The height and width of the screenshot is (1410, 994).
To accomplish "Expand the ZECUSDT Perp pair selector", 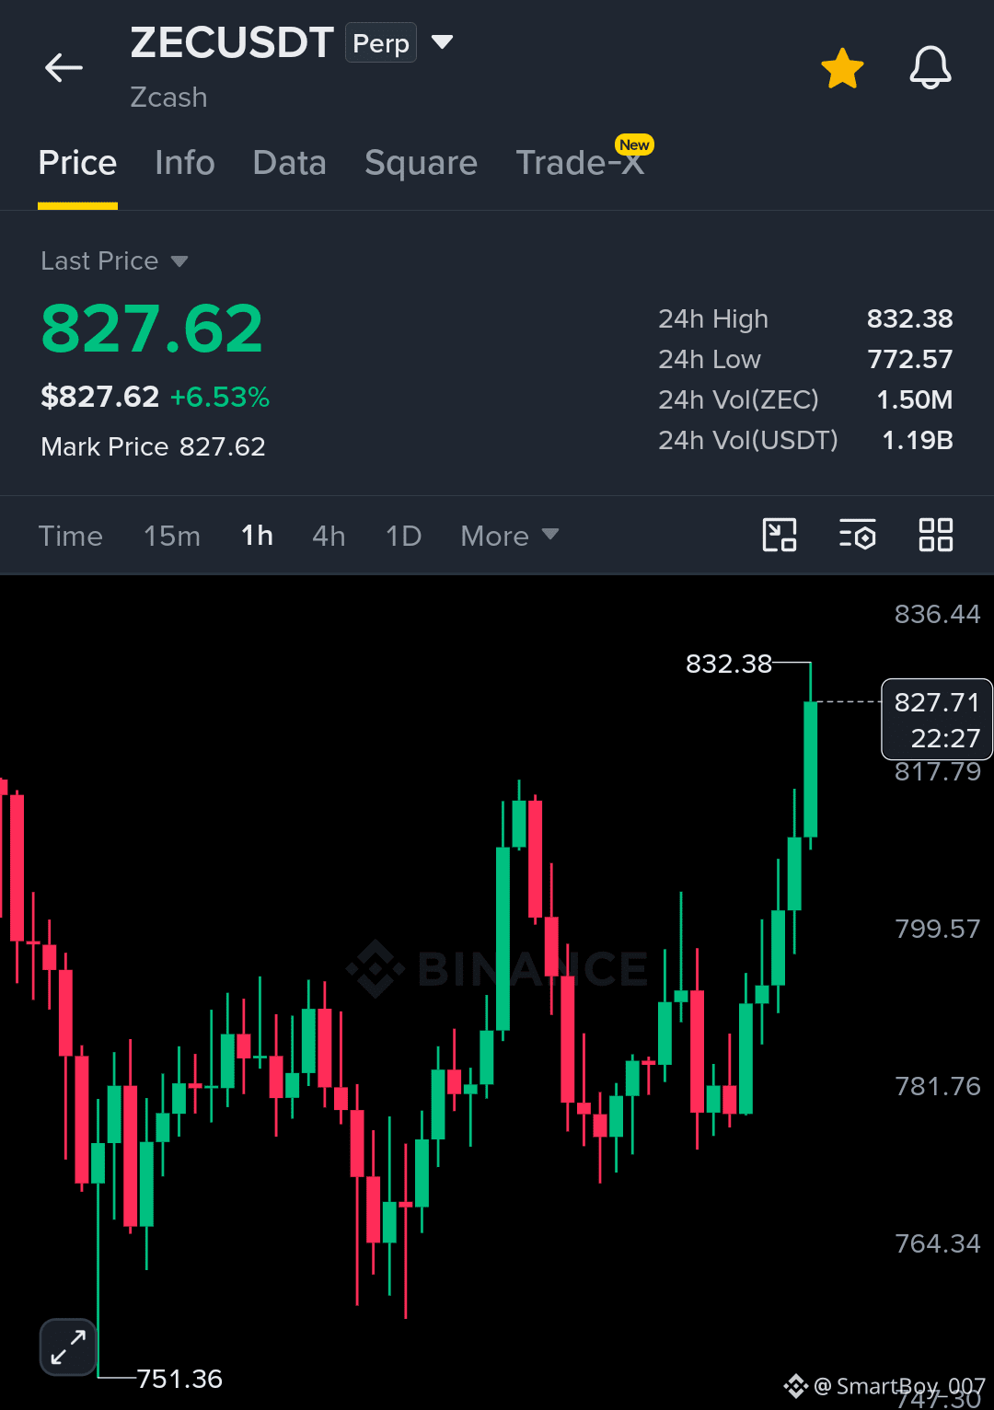I will click(442, 41).
